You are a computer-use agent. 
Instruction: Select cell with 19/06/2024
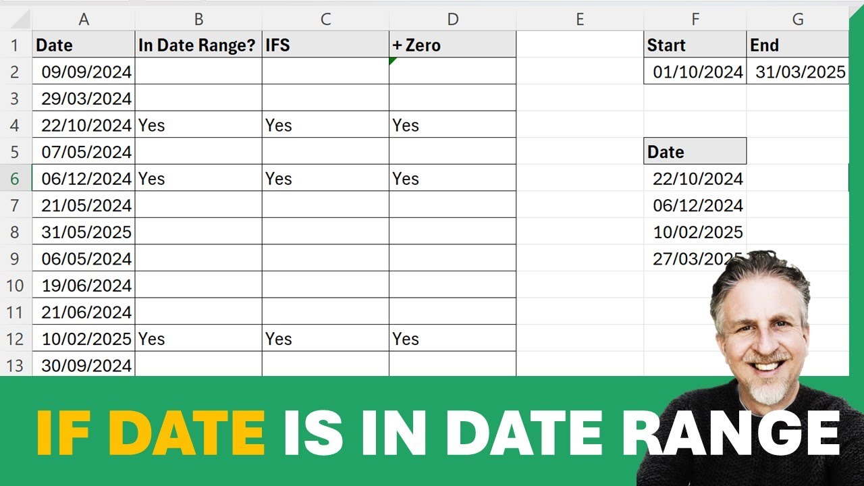click(x=84, y=286)
